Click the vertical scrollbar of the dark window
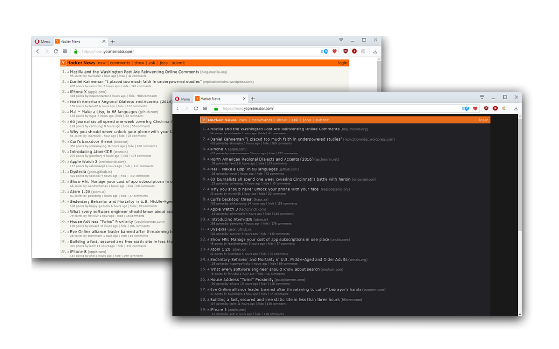 pos(520,209)
